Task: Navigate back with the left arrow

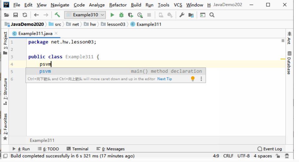Action: pos(36,15)
